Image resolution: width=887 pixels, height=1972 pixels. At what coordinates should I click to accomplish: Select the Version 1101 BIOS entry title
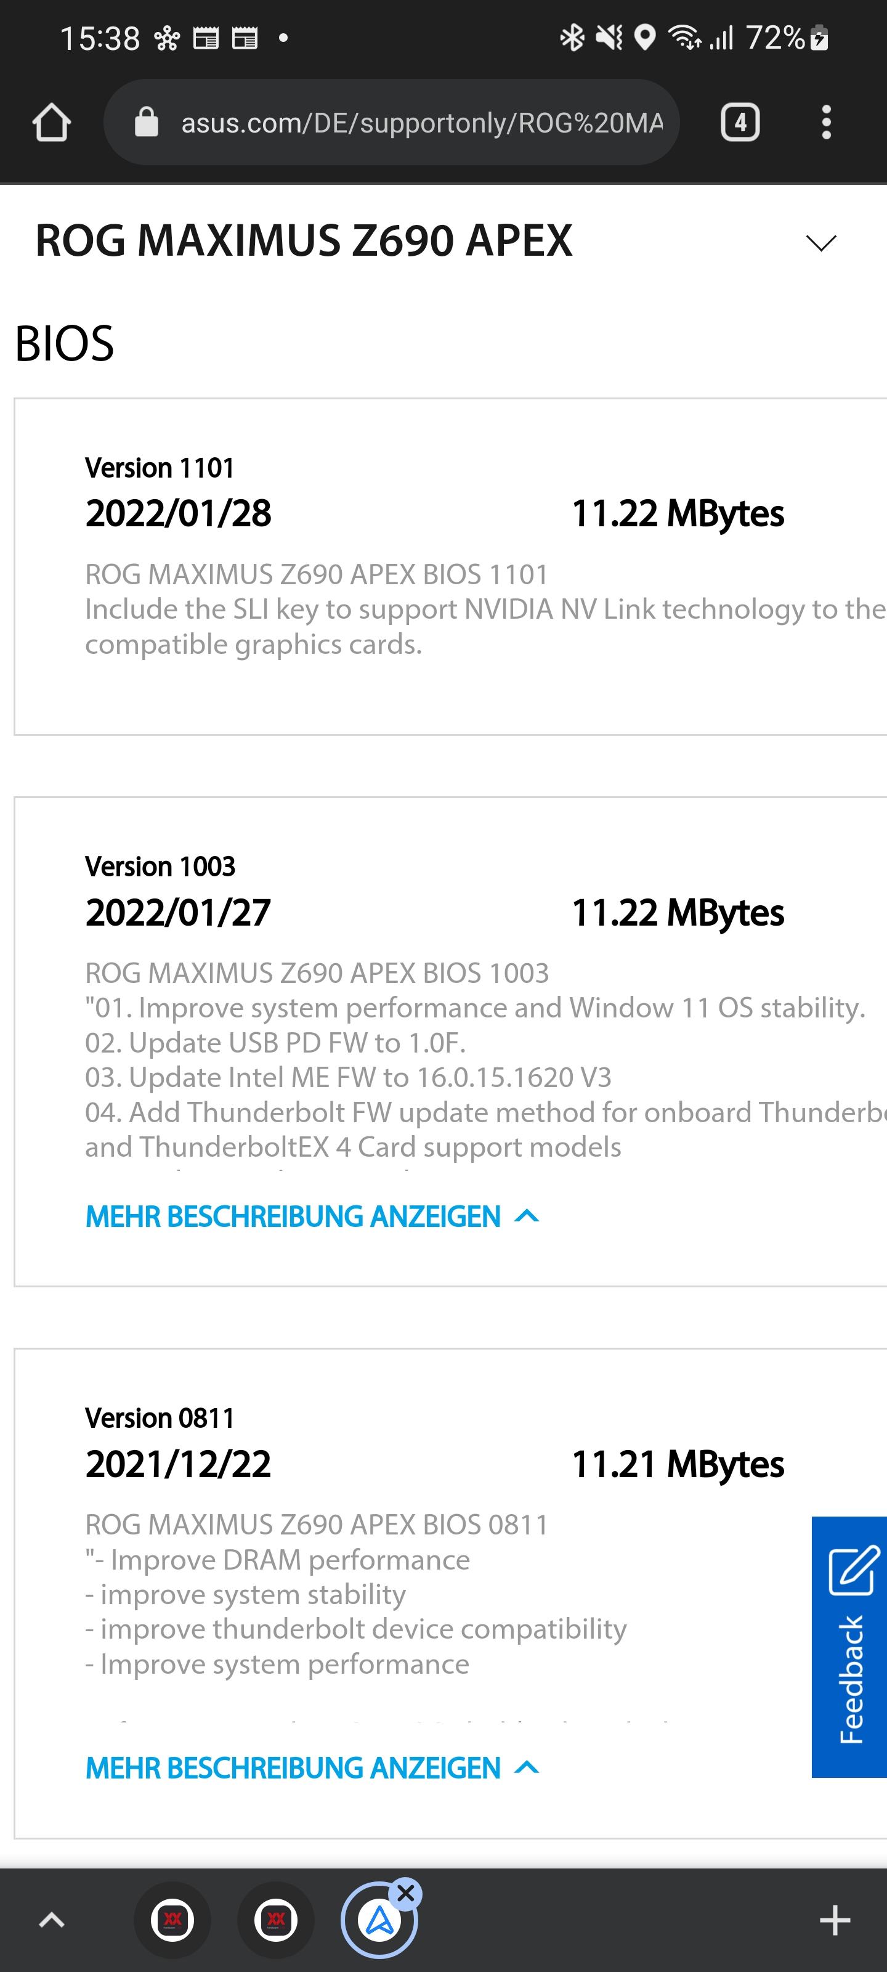(x=159, y=468)
